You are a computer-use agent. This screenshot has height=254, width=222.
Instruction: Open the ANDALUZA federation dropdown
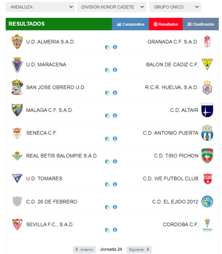(41, 7)
